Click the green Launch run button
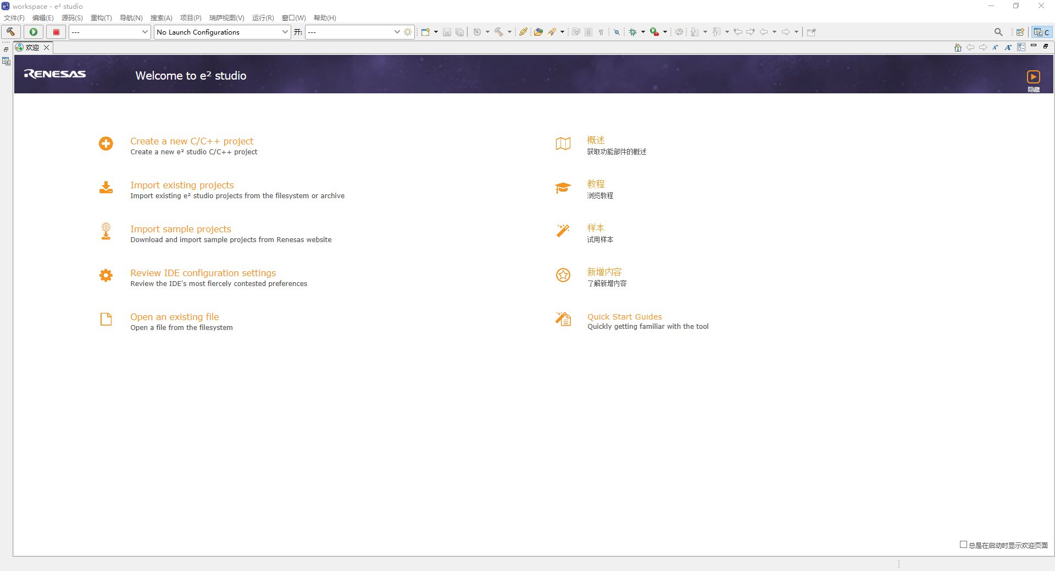The image size is (1055, 571). pos(34,32)
